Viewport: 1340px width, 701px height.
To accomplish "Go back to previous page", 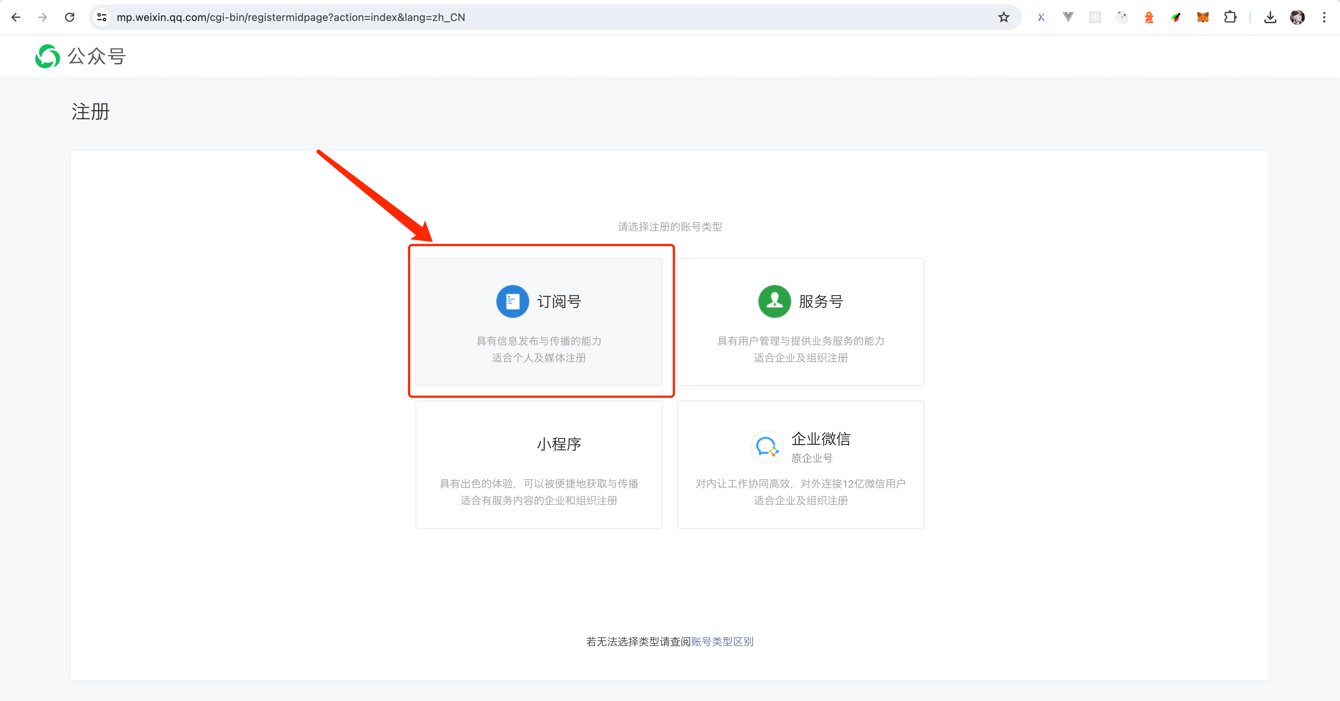I will coord(16,17).
